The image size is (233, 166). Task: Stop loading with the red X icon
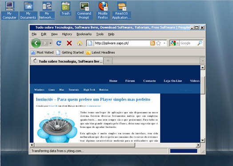[69, 43]
